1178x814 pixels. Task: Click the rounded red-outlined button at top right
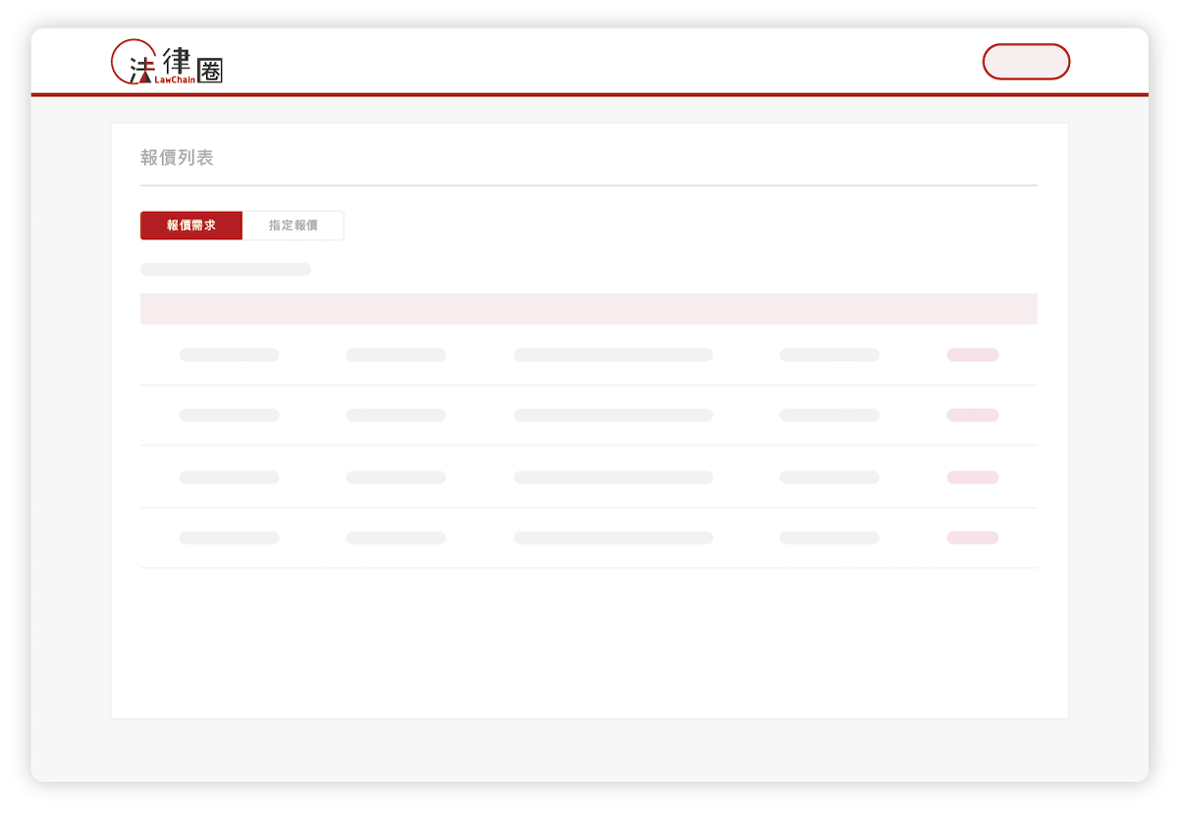(x=1026, y=61)
